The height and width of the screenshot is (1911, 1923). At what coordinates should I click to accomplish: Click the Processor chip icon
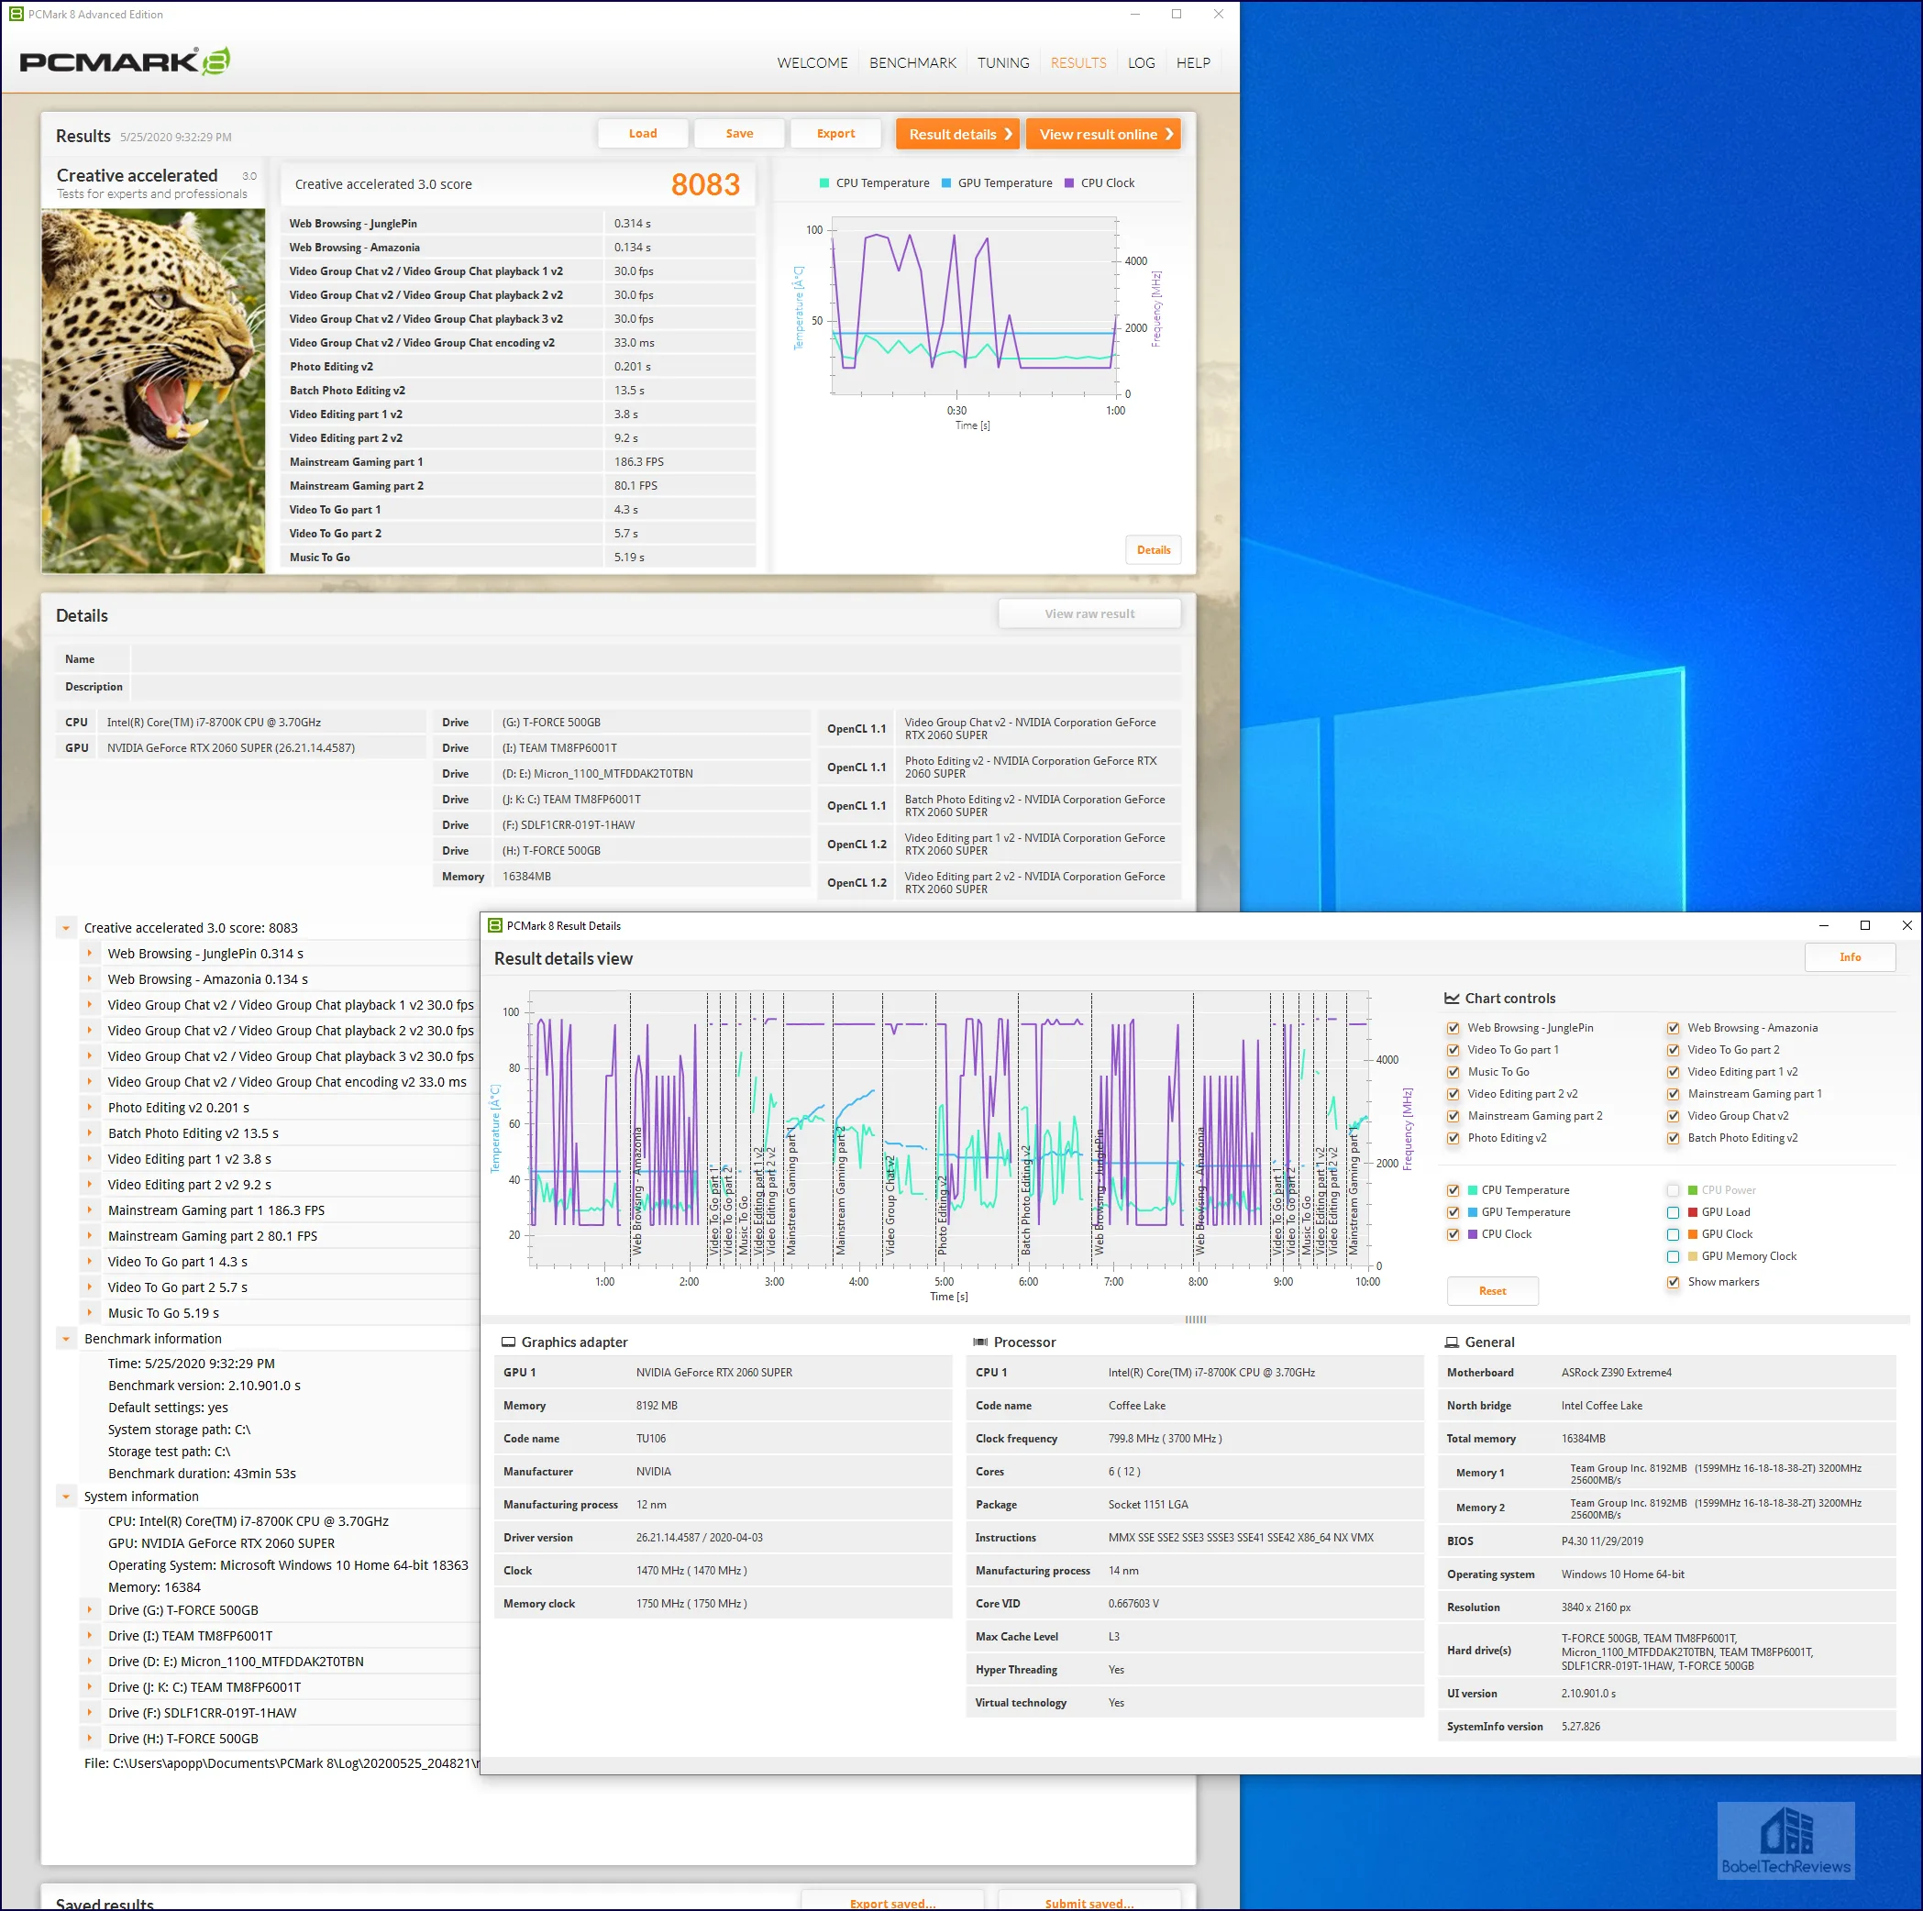[x=979, y=1342]
